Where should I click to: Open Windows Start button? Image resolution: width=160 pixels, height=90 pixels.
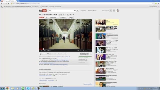click(2, 88)
